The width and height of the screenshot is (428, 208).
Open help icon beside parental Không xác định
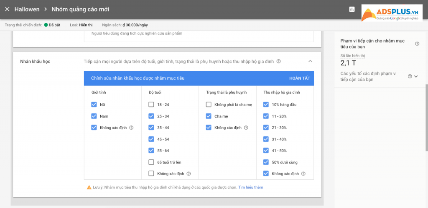[246, 128]
